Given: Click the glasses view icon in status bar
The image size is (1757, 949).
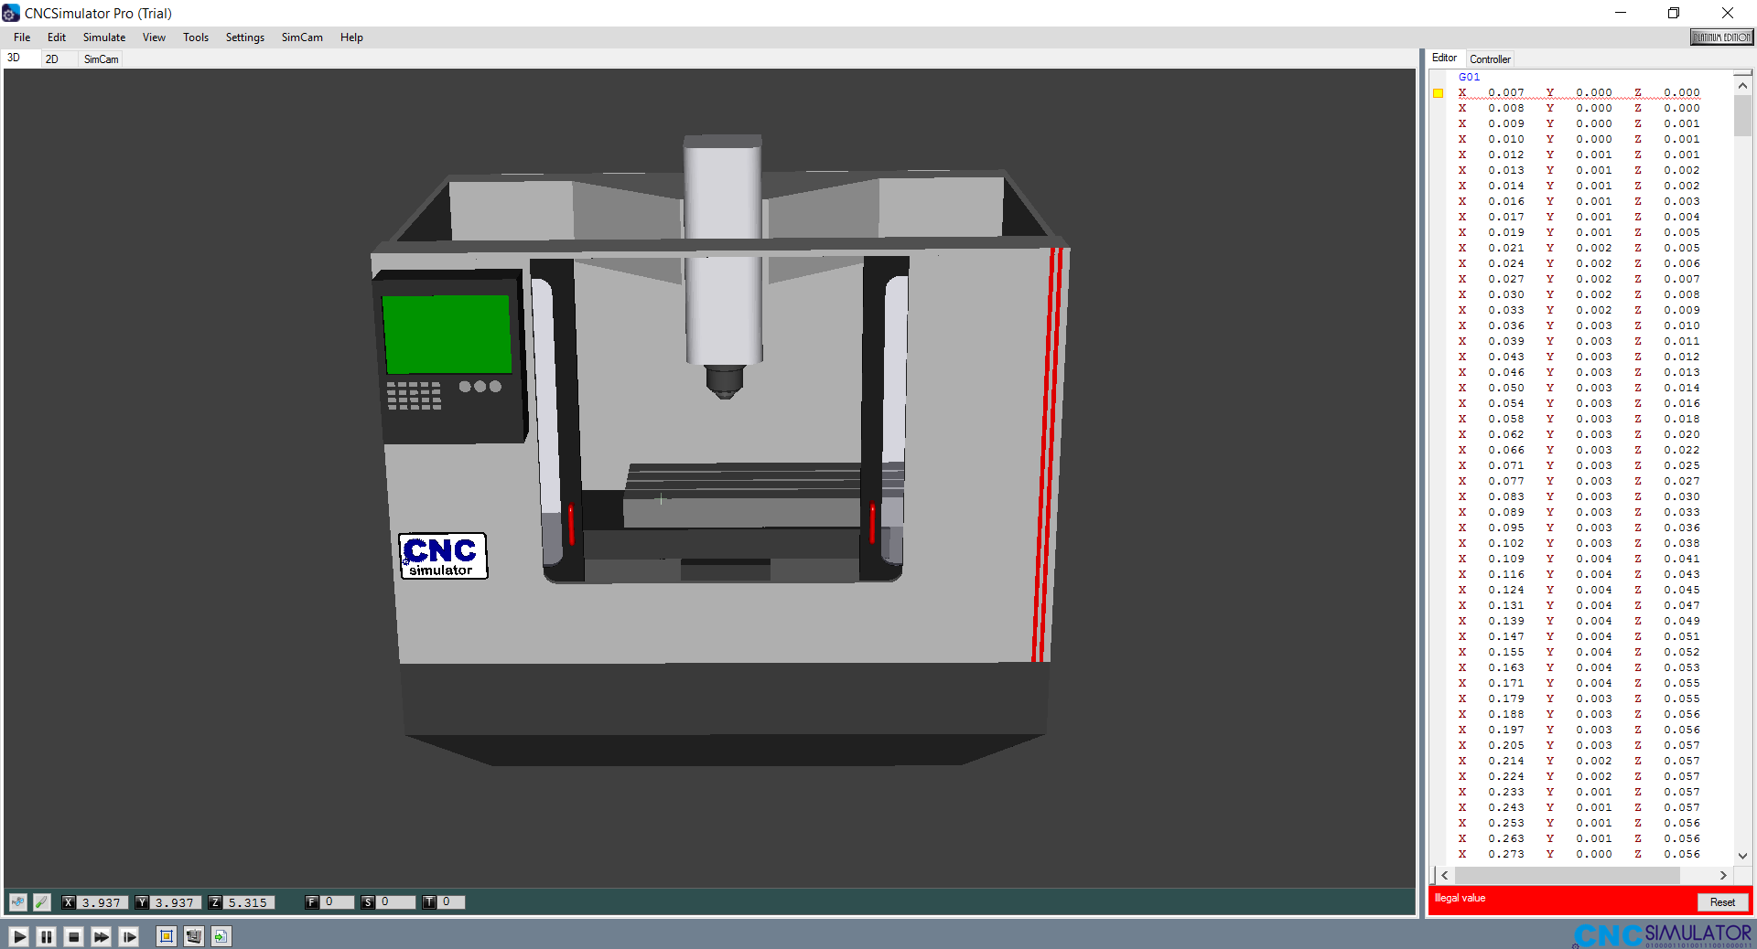Looking at the screenshot, I should point(18,902).
